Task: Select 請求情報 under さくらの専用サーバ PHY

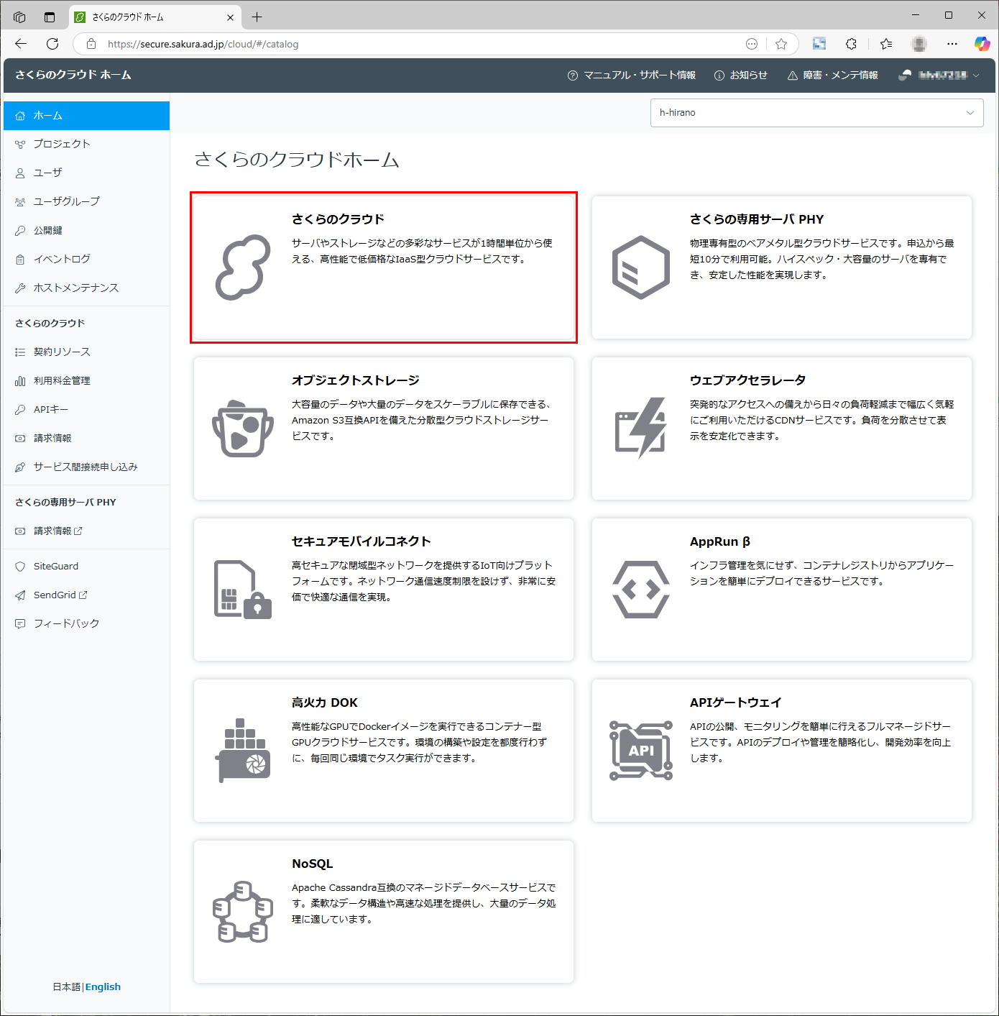Action: (x=86, y=531)
